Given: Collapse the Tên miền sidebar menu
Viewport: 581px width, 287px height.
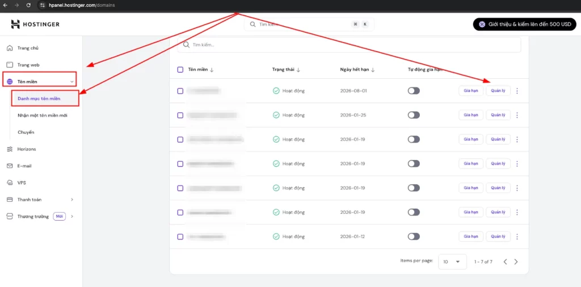Looking at the screenshot, I should click(72, 82).
